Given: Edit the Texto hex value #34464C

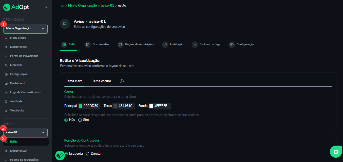Looking at the screenshot, I should 125,106.
